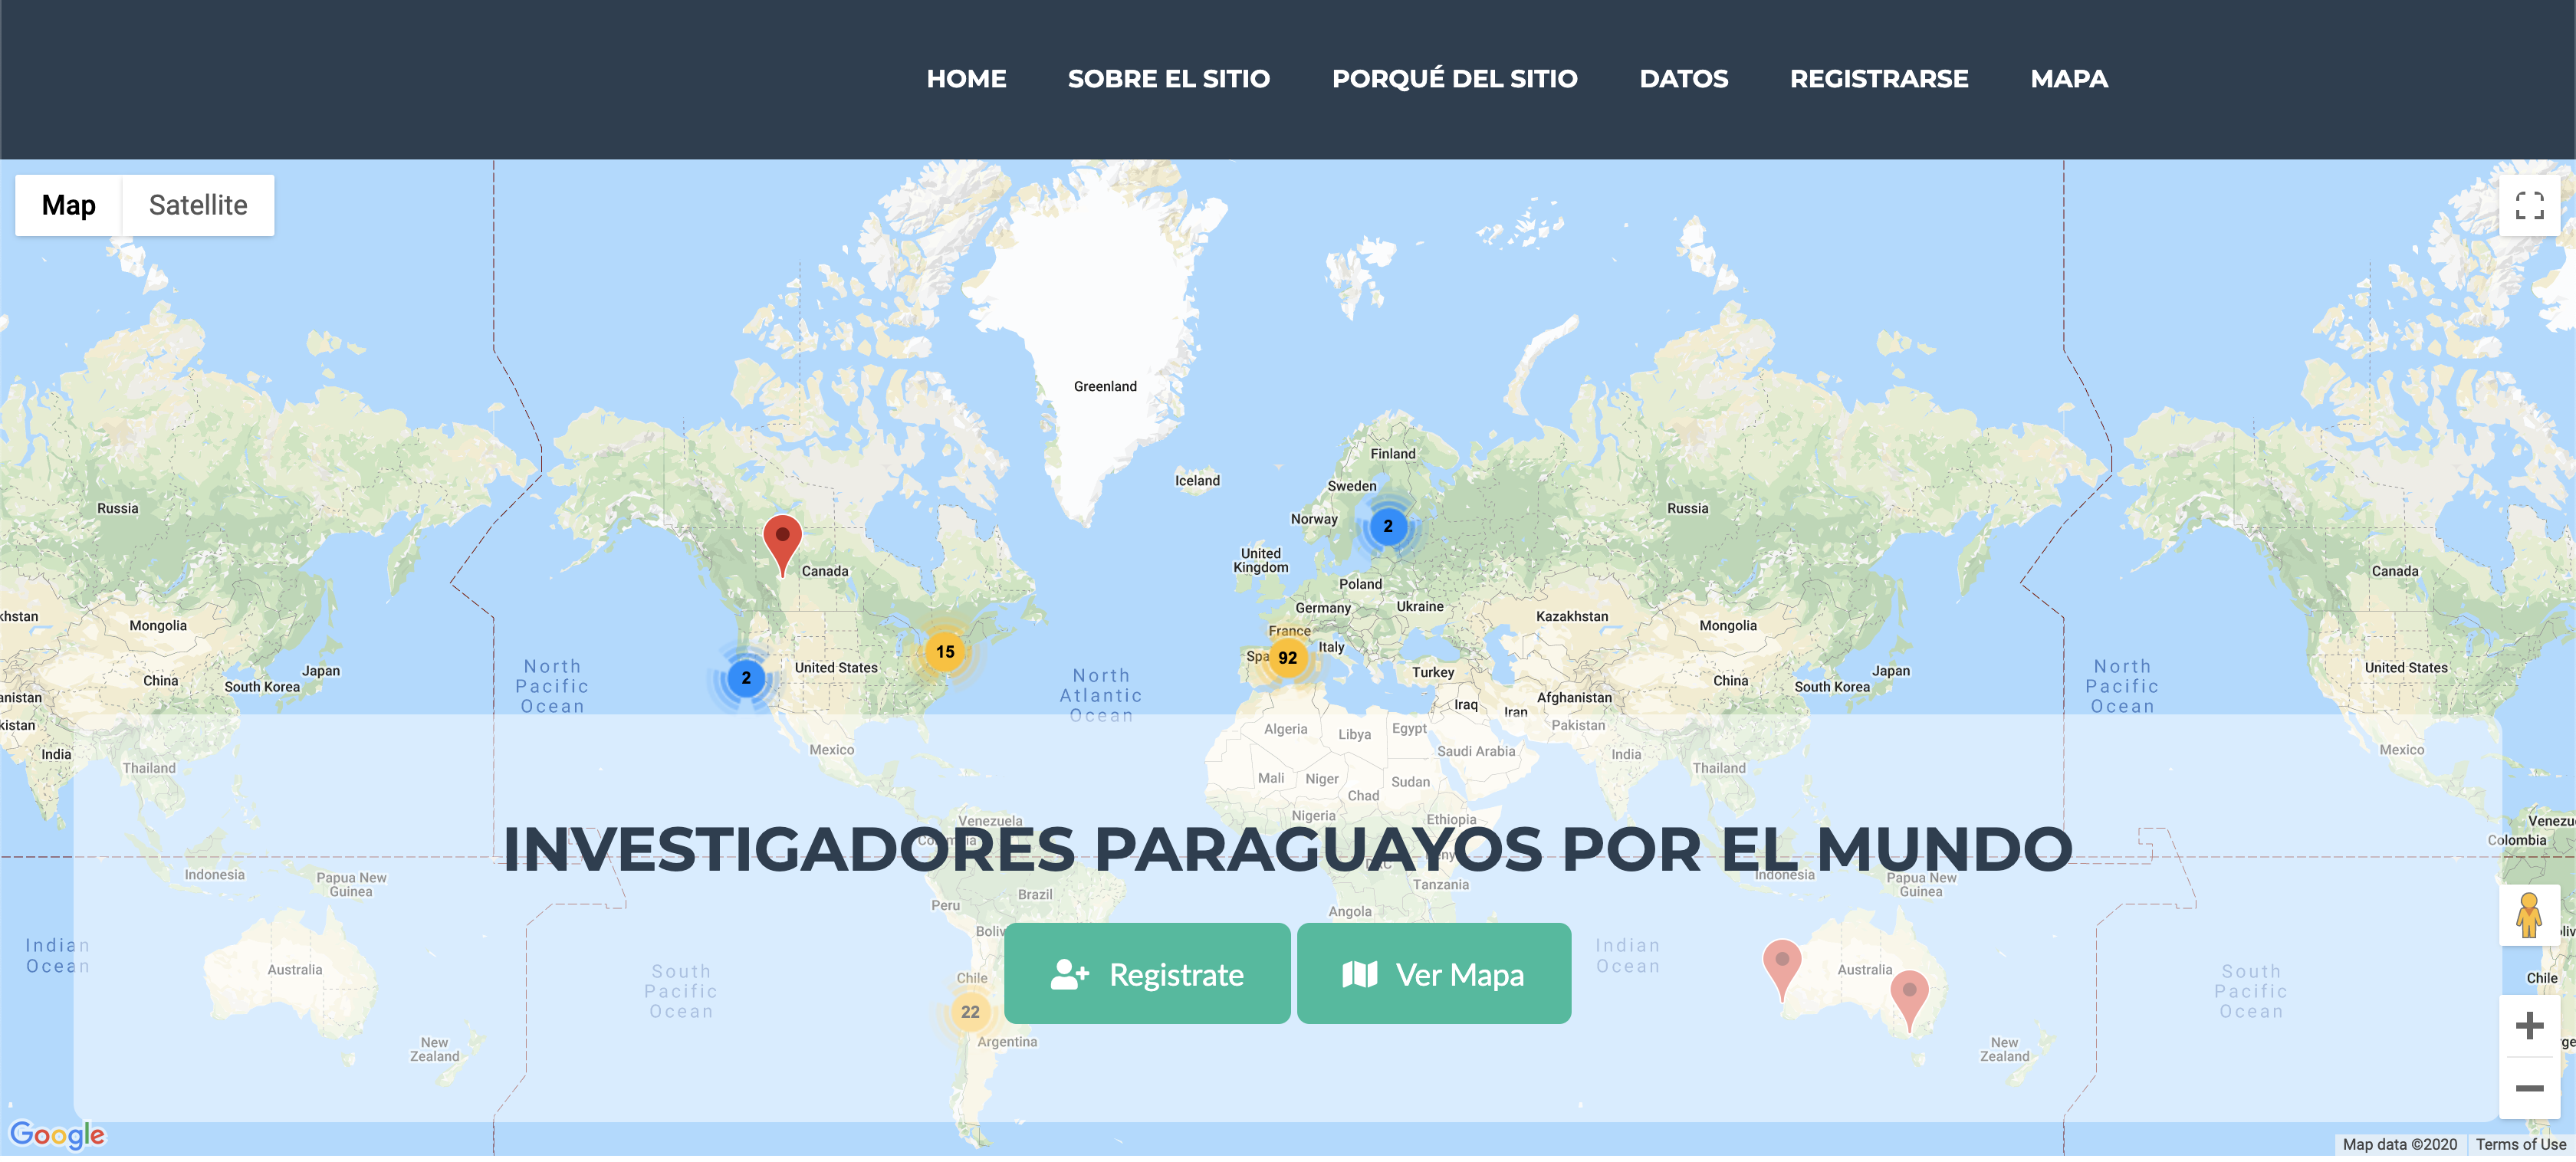
Task: Open the Terms of Use link
Action: (2519, 1144)
